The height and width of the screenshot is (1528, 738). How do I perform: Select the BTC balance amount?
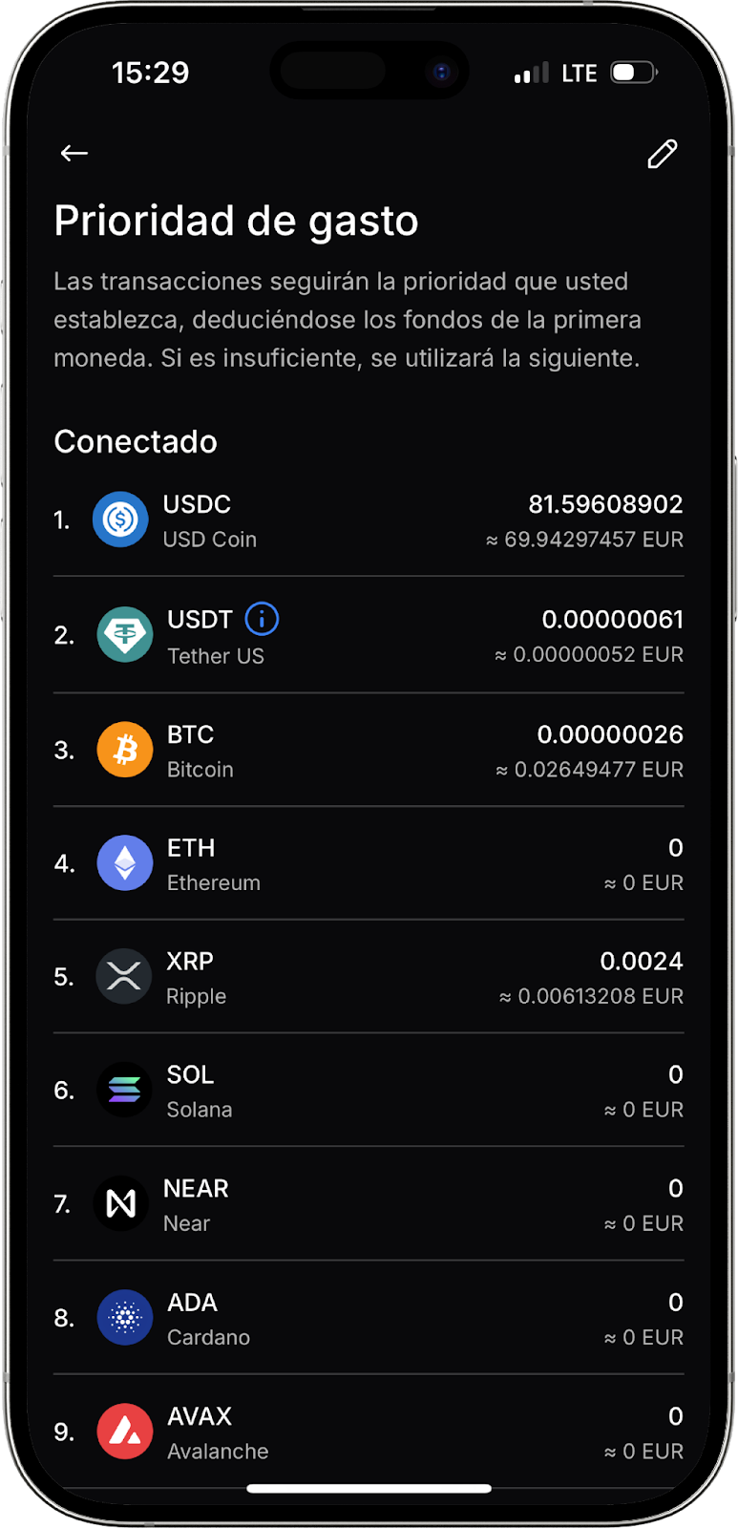(610, 734)
